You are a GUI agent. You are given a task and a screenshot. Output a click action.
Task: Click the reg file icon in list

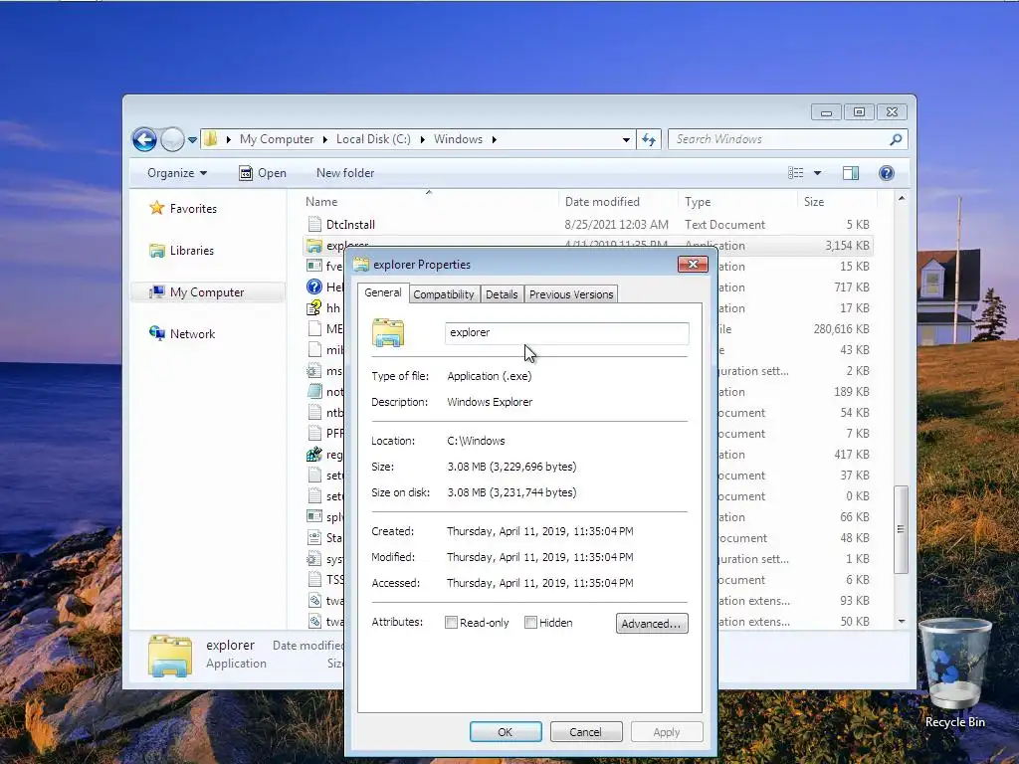pos(314,454)
